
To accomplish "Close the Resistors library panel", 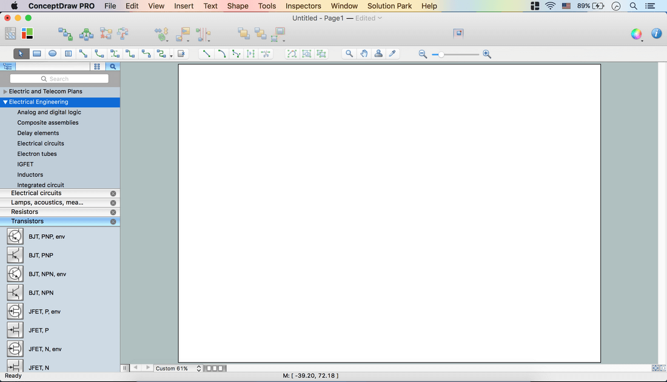I will [x=113, y=212].
